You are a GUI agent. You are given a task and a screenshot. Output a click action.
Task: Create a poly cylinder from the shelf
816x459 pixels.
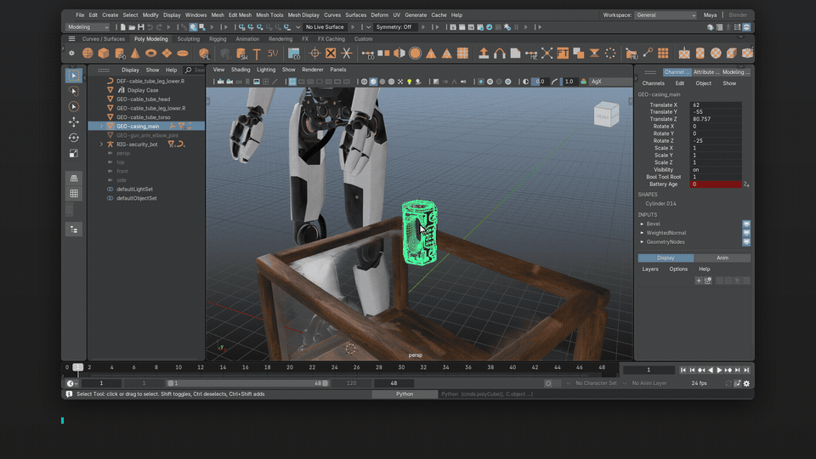[120, 53]
